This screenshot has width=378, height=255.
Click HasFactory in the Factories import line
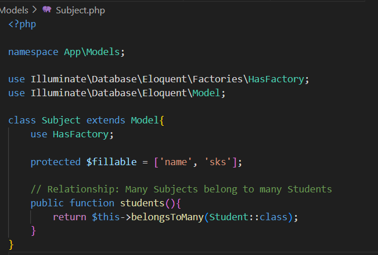274,79
